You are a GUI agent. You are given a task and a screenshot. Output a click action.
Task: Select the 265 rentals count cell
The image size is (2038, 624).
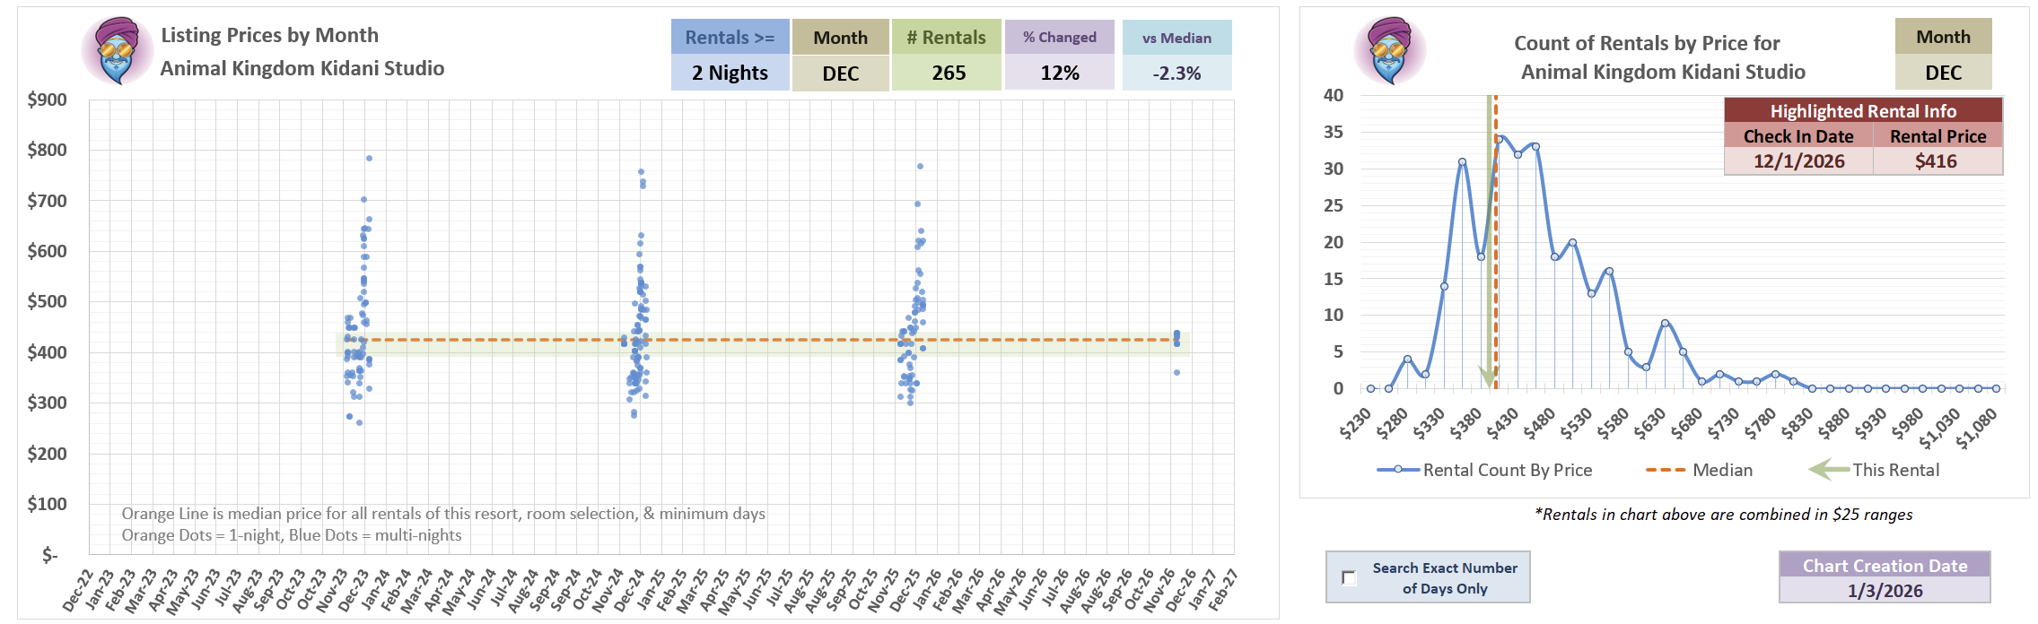[948, 74]
